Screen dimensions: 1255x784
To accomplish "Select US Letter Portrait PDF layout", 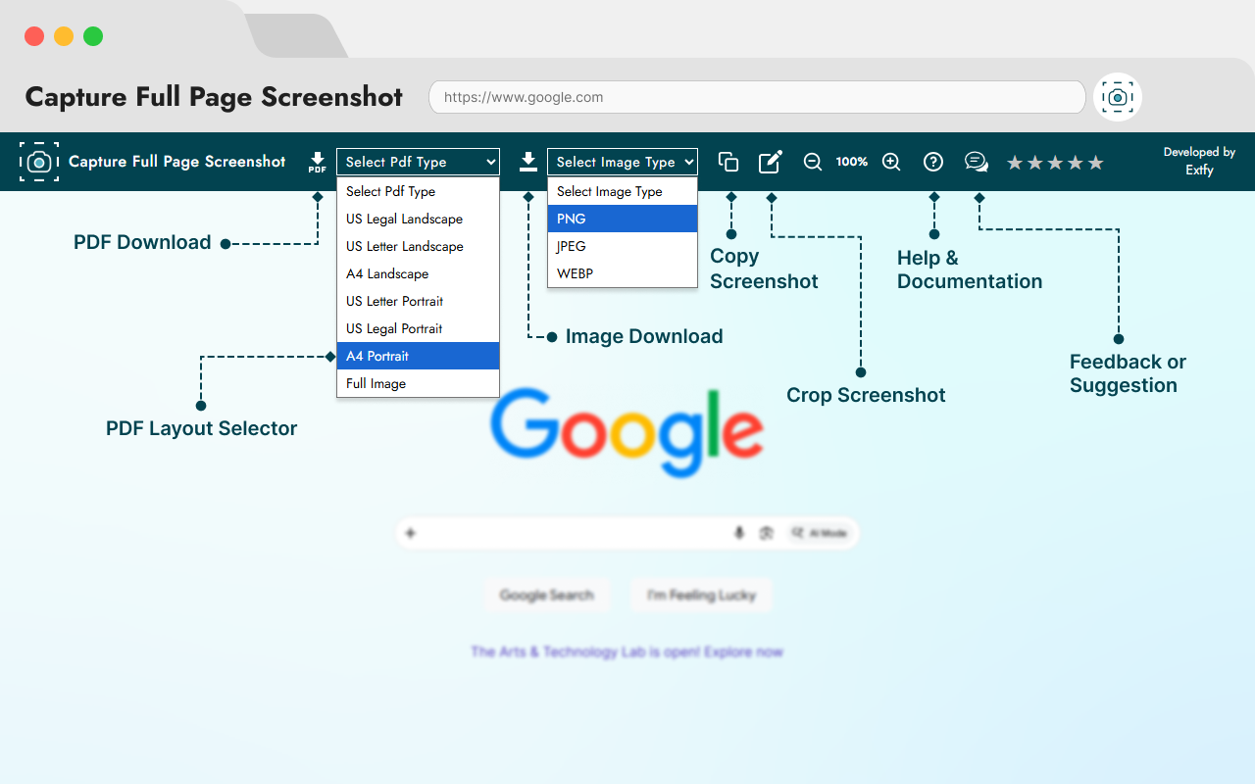I will pos(418,301).
